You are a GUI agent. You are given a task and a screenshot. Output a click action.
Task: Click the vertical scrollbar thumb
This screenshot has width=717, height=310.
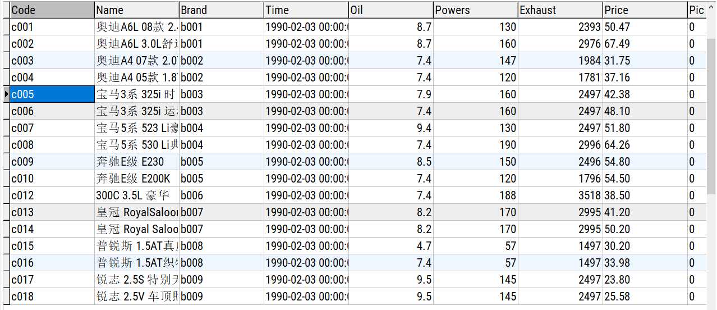point(711,117)
